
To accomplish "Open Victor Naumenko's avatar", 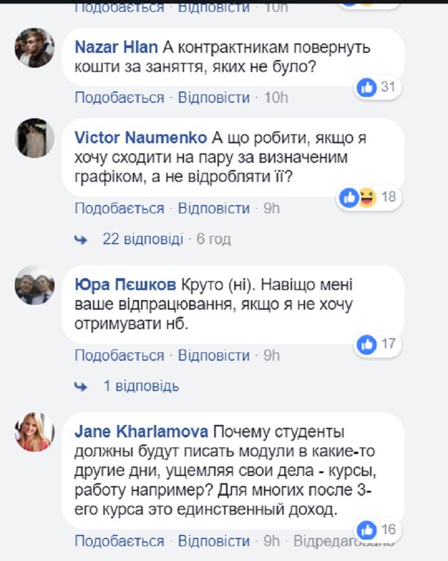I will [34, 138].
